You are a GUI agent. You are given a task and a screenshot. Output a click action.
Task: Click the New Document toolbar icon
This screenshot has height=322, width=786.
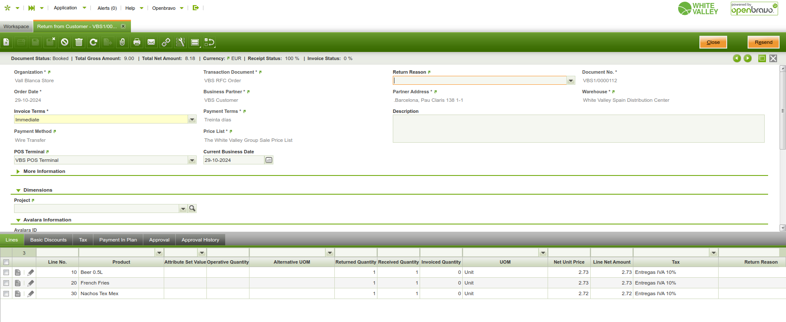(x=6, y=42)
